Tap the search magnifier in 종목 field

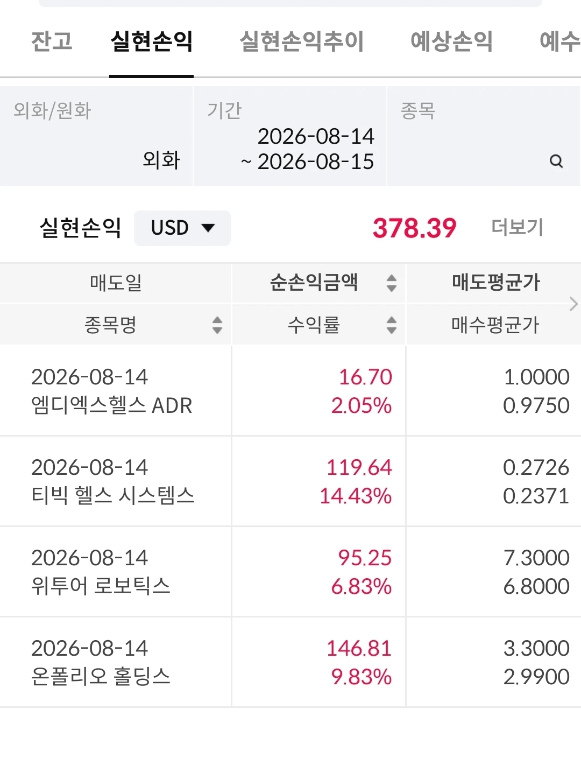[556, 161]
